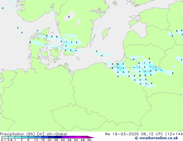
Task: Pick the purple legend swatch between 30 and 35
Action: click(65, 137)
